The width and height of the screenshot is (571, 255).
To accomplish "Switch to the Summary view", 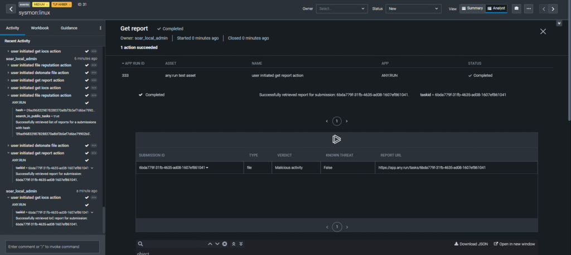I will coord(472,8).
